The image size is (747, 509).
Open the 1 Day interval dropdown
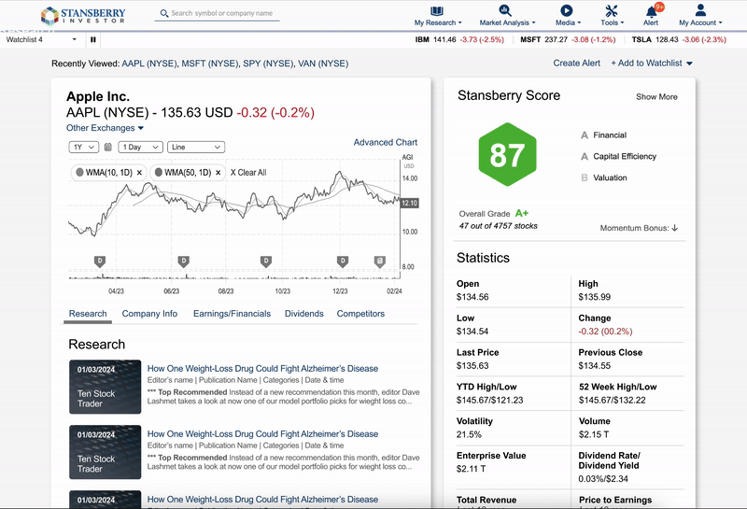141,148
